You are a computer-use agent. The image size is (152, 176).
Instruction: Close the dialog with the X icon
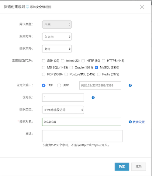pyautogui.click(x=142, y=7)
